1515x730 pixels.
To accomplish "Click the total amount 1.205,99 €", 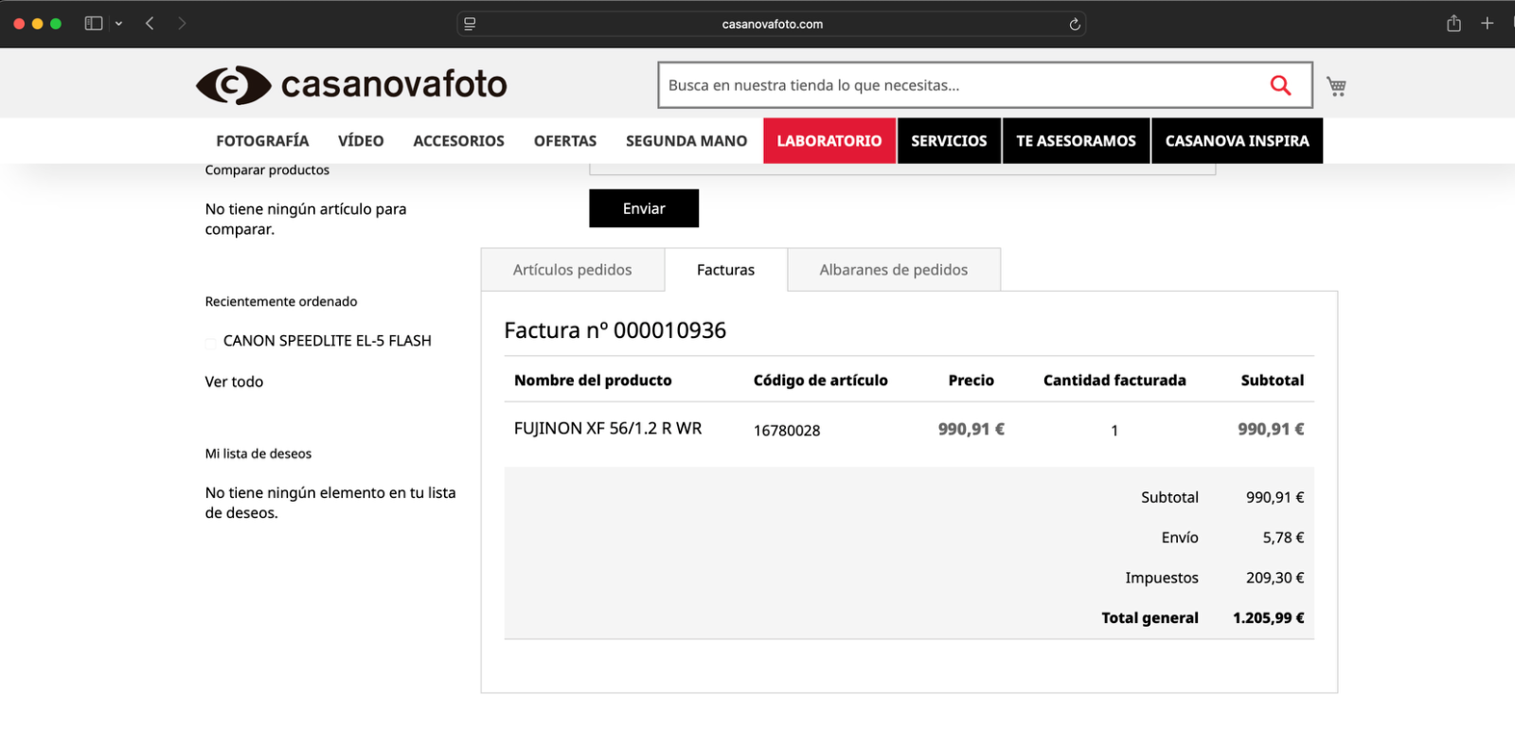I will [x=1268, y=618].
